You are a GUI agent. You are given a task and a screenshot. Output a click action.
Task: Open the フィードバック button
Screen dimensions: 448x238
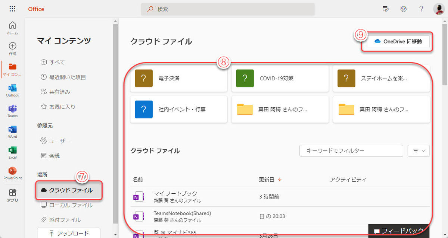pyautogui.click(x=398, y=230)
